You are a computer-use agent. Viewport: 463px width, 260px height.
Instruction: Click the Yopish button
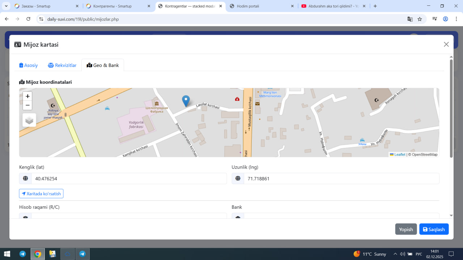tap(406, 229)
